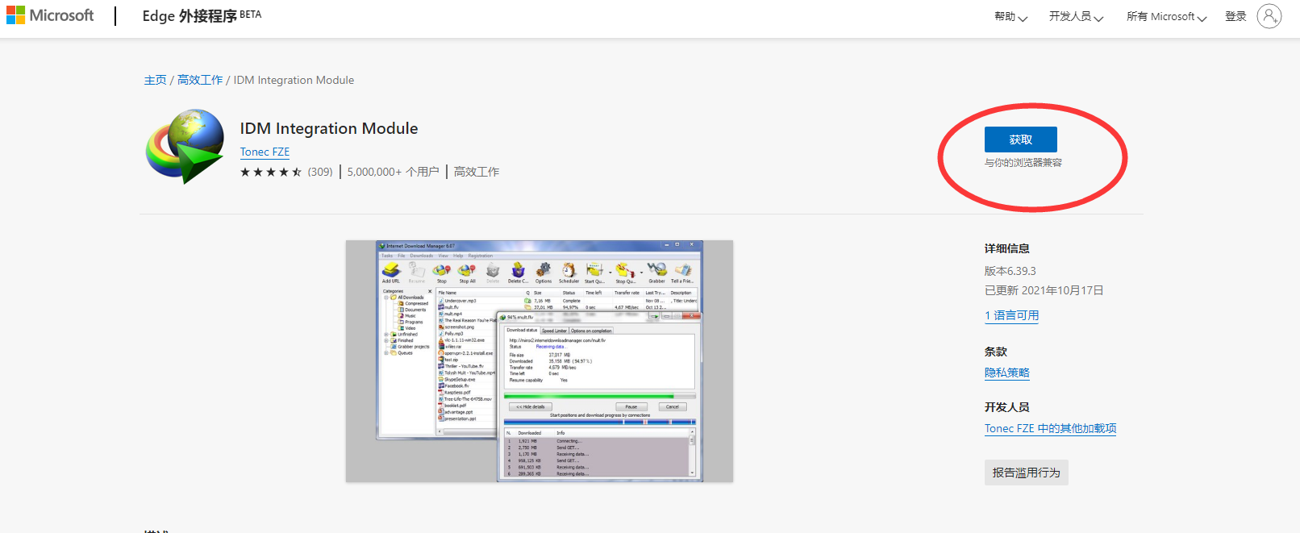This screenshot has width=1300, height=533.
Task: Open the Internet Download Manager screenshot thumbnail
Action: tap(540, 361)
